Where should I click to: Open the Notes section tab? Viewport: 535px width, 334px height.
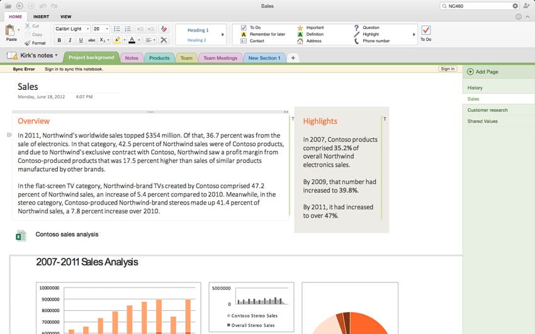(132, 58)
